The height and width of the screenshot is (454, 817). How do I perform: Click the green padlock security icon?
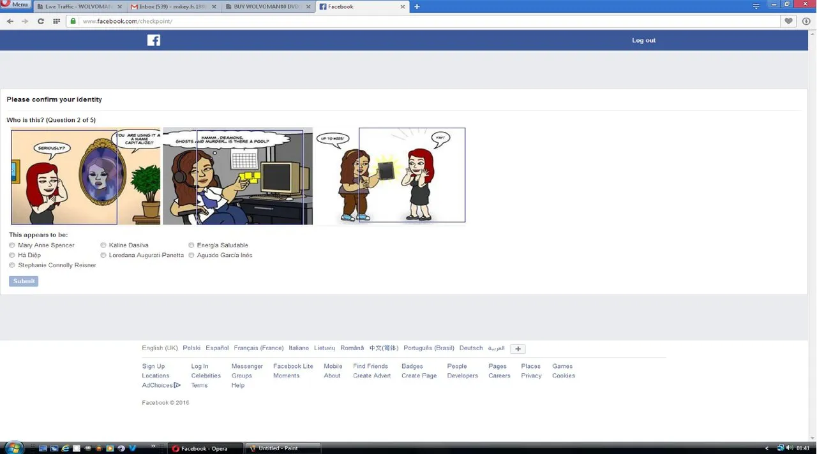point(73,21)
